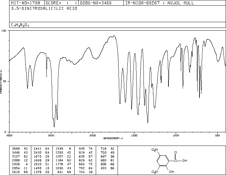Select the 718 peak entry in table
Image resolution: width=226 pixels, height=175 pixels.
point(107,149)
